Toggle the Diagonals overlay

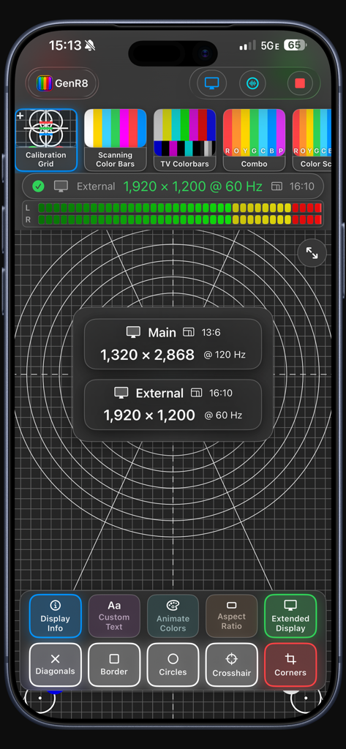55,665
